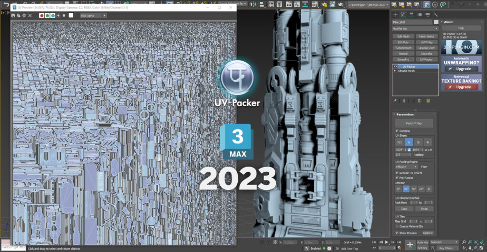Add the TurboSmooth modifier
Image resolution: width=487 pixels, height=252 pixels.
pos(403,48)
